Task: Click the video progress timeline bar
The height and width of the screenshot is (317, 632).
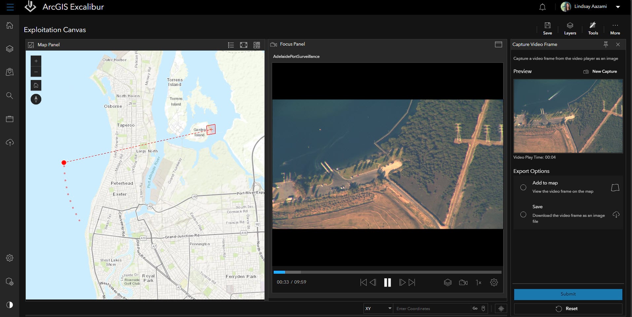Action: [387, 272]
